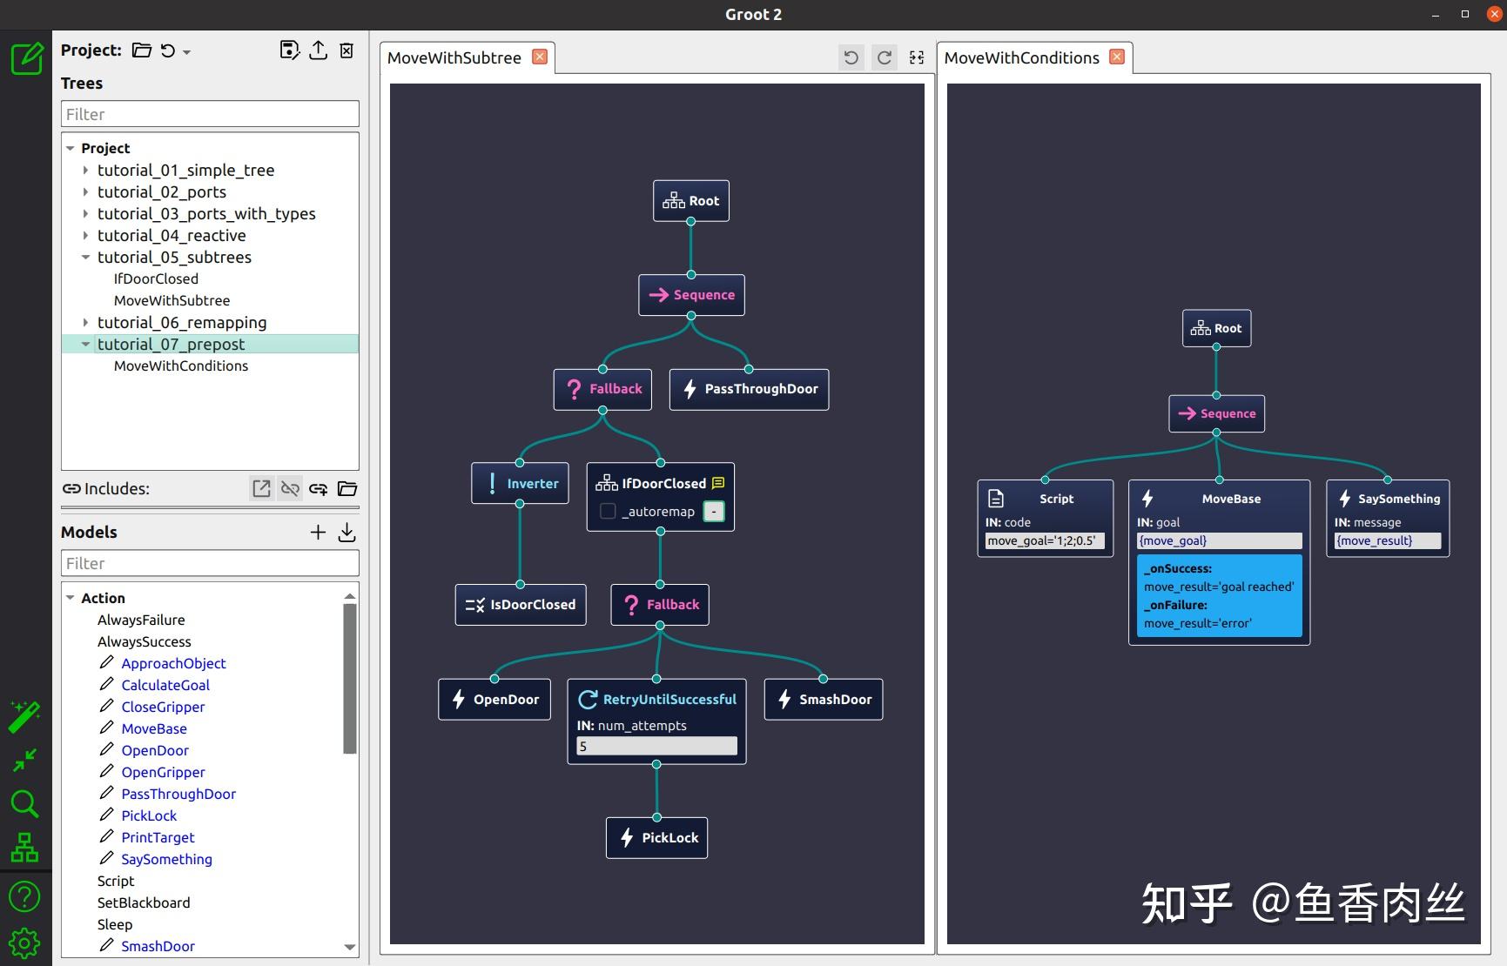
Task: Click the Trees Filter input field
Action: (209, 113)
